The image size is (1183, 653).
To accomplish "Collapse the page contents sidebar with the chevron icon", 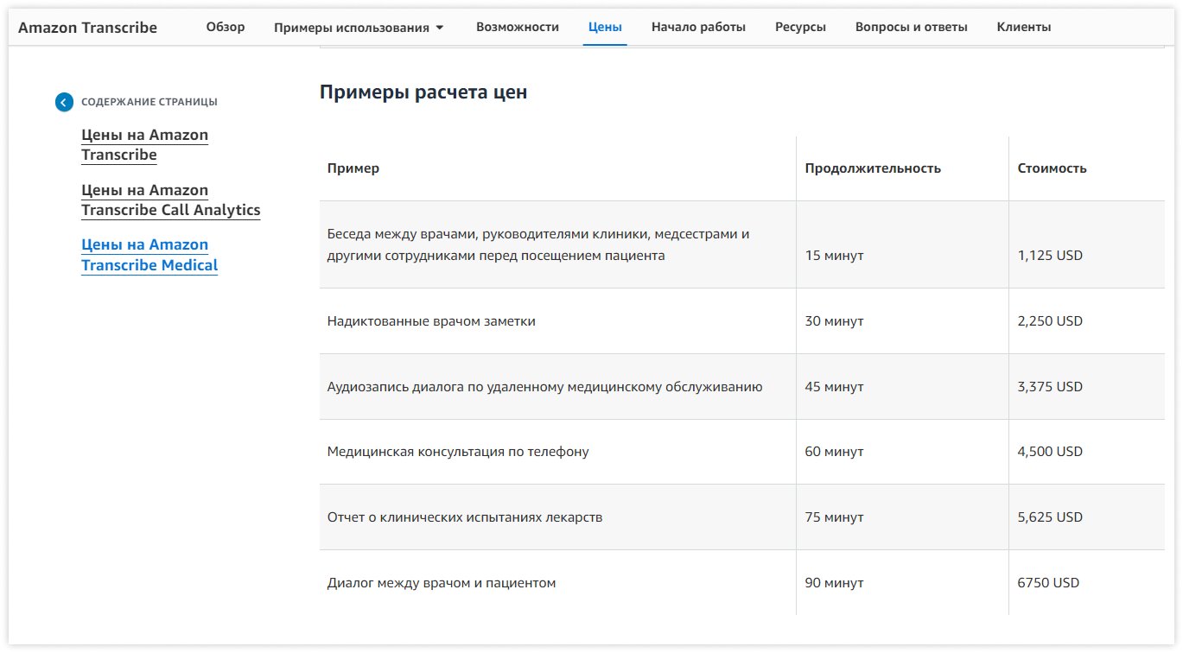I will [64, 102].
